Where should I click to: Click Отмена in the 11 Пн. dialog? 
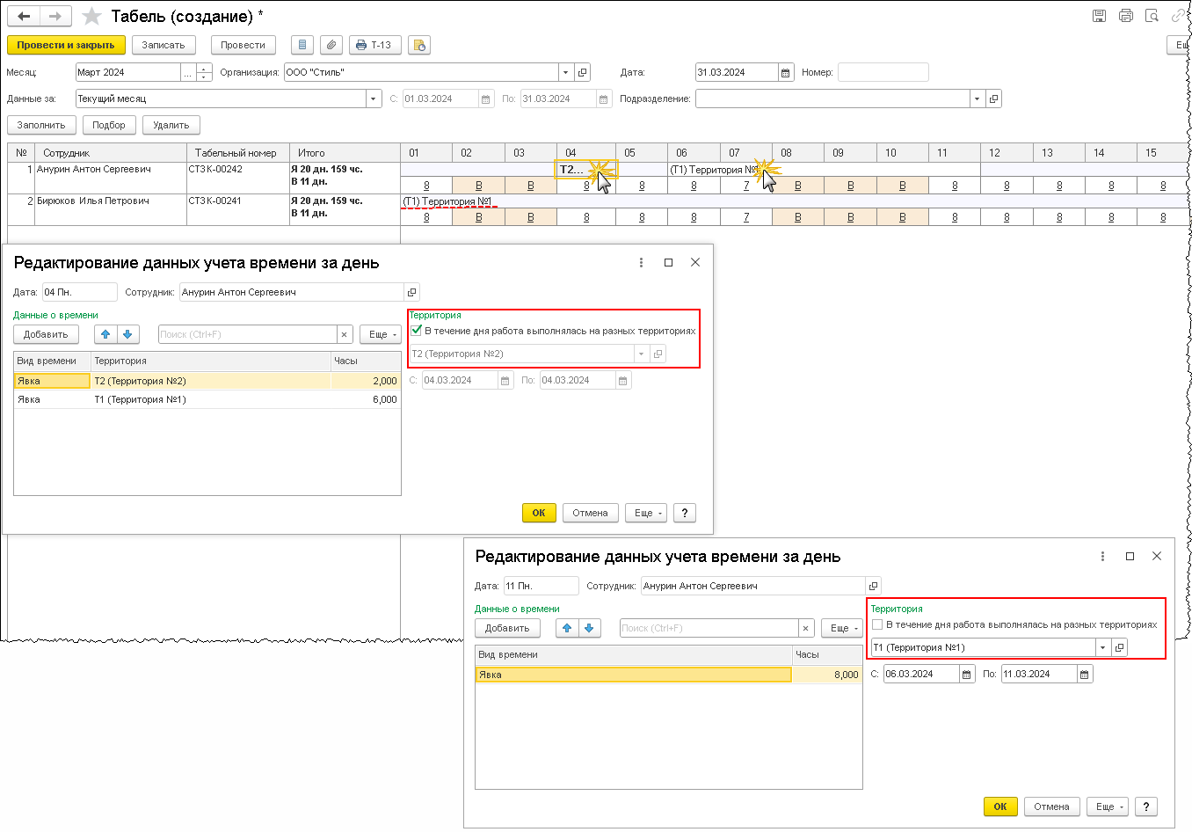click(x=1051, y=806)
